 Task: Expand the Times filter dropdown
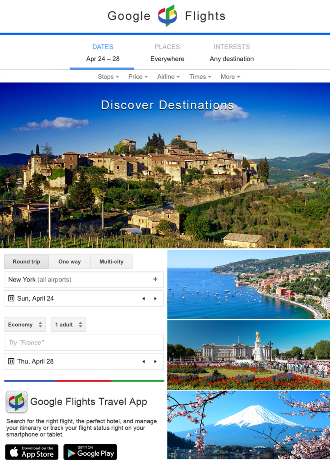tap(200, 77)
